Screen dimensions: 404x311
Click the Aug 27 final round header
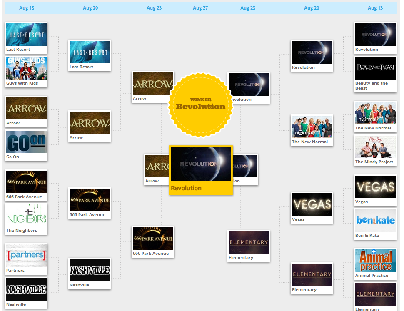pos(200,8)
